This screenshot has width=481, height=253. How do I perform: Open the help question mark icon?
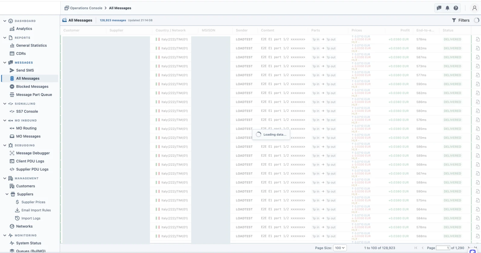(456, 8)
